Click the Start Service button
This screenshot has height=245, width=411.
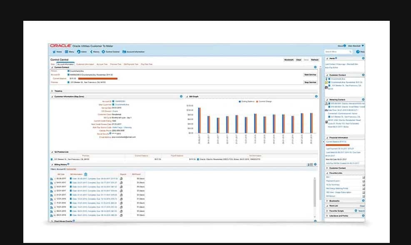310,75
